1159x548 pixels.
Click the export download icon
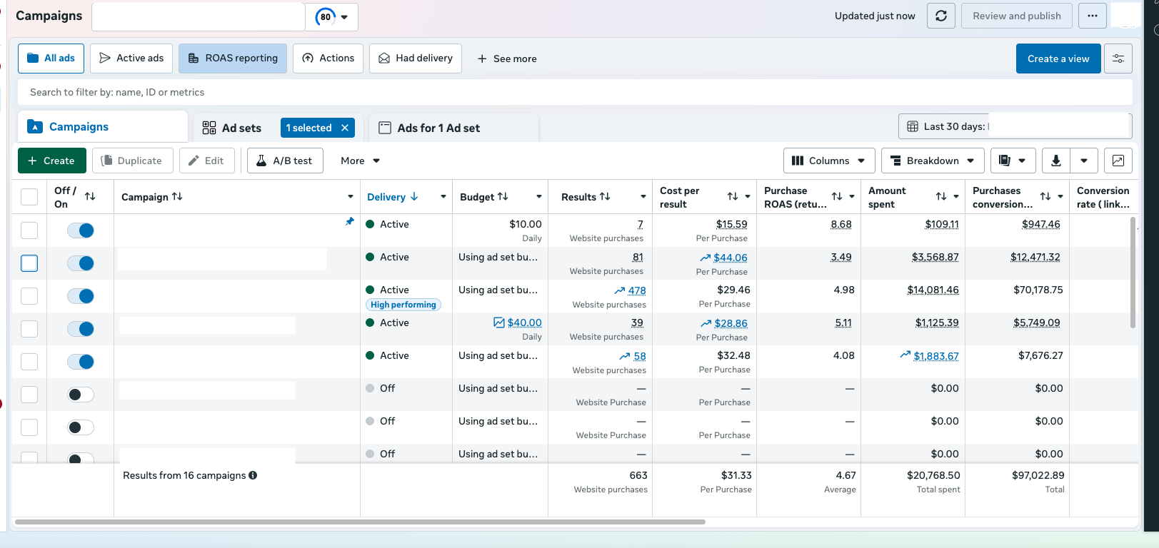[1056, 161]
